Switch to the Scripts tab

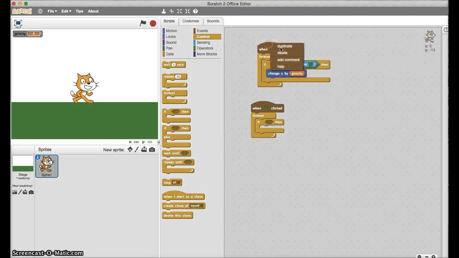pyautogui.click(x=169, y=21)
